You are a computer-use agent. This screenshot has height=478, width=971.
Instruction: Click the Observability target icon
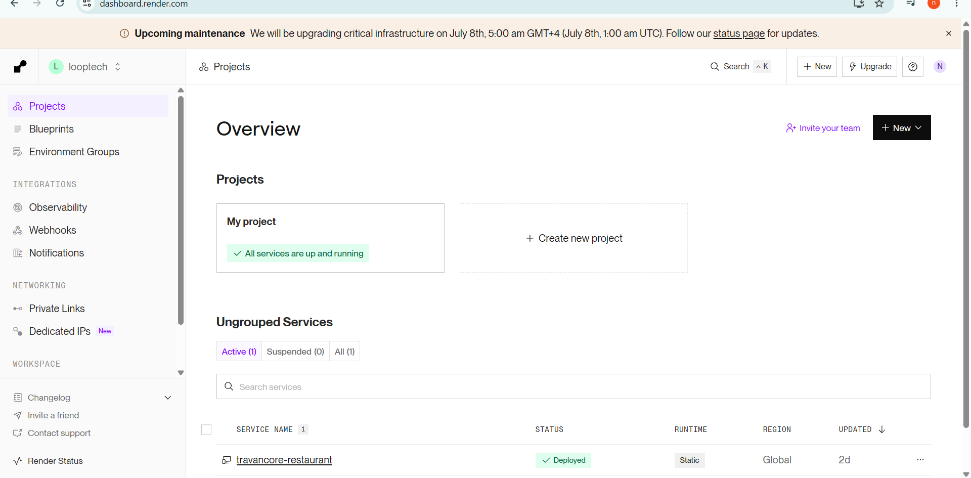[18, 207]
